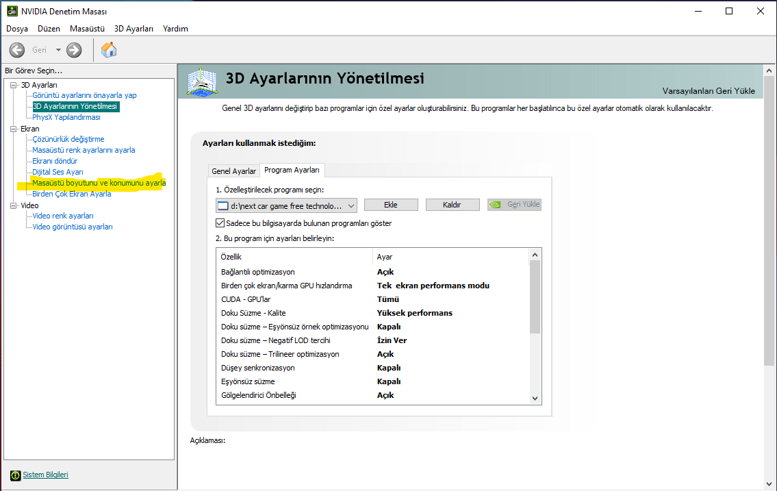Open the 3D Ayarları menu
777x491 pixels.
pyautogui.click(x=133, y=29)
